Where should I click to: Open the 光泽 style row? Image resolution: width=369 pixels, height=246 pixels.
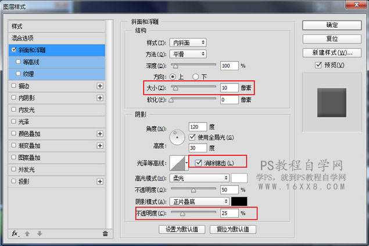(x=57, y=122)
